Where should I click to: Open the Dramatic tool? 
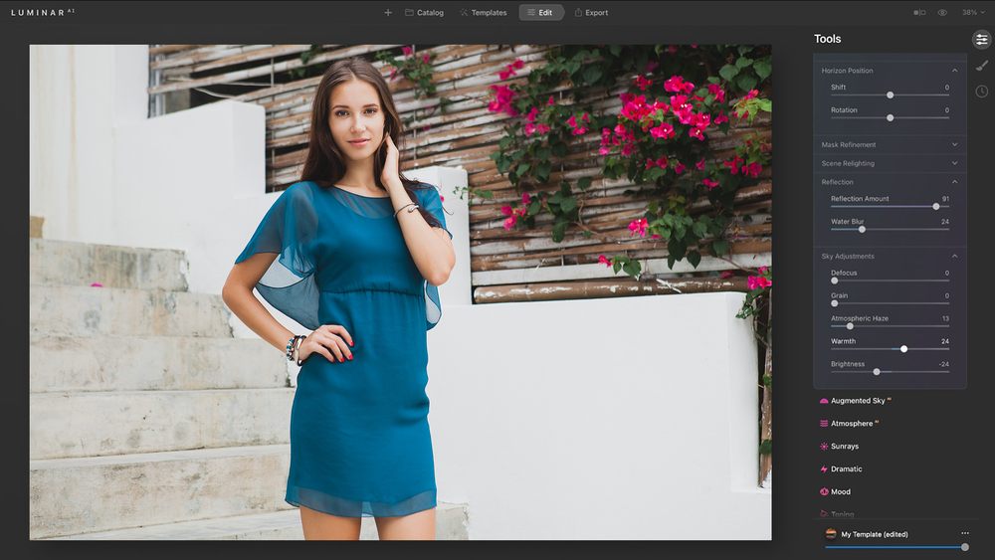click(846, 469)
